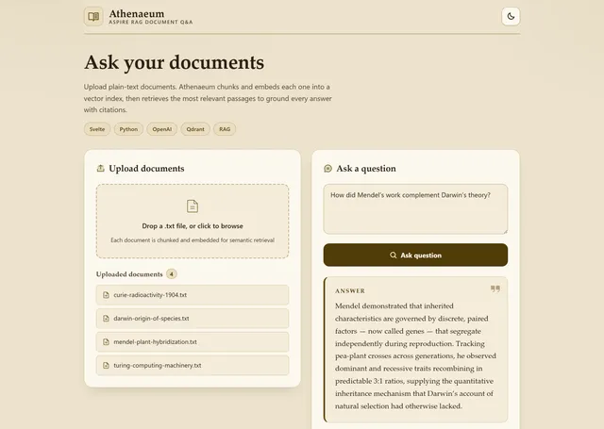The height and width of the screenshot is (429, 604).
Task: Click the quotation marks icon in the answer
Action: point(495,289)
